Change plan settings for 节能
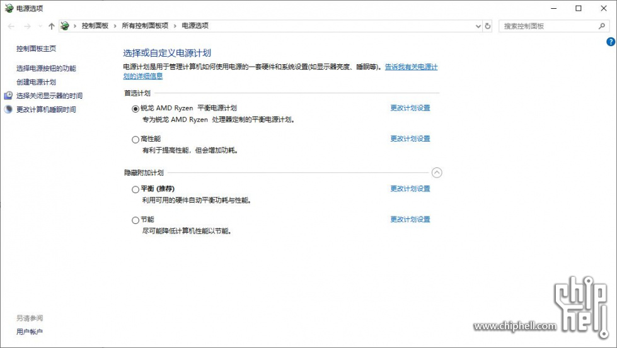The height and width of the screenshot is (348, 617). [410, 220]
